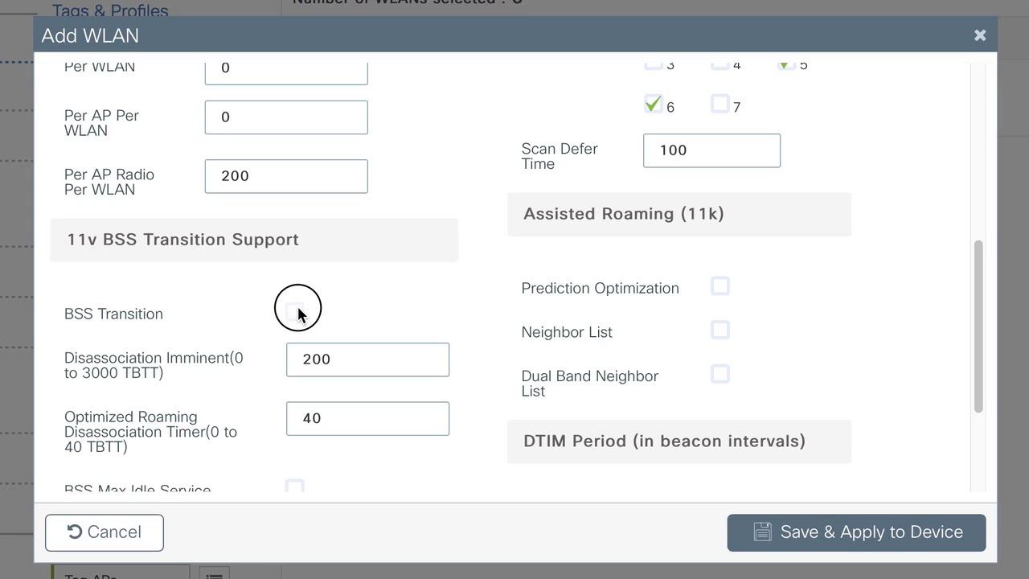Close the Add WLAN dialog

click(x=979, y=35)
